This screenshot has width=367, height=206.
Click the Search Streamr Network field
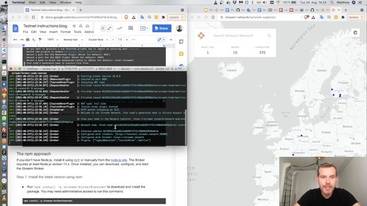click(239, 35)
